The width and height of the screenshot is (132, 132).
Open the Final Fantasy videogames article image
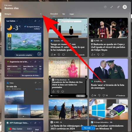click(68, 110)
